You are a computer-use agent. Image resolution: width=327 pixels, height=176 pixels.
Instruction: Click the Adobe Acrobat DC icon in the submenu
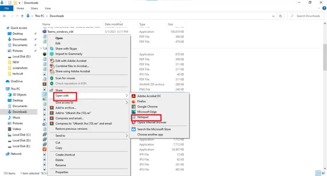(133, 96)
